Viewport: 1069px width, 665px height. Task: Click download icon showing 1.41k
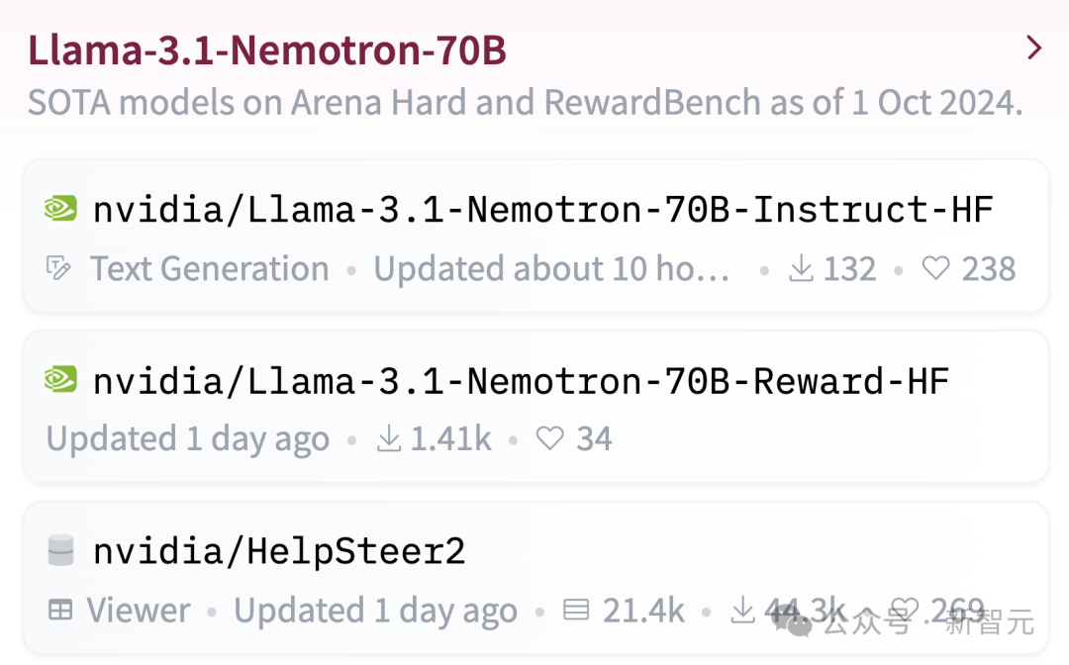(388, 439)
